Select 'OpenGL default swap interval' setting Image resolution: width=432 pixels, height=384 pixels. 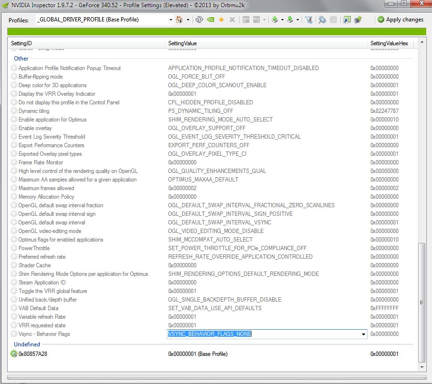coord(52,222)
